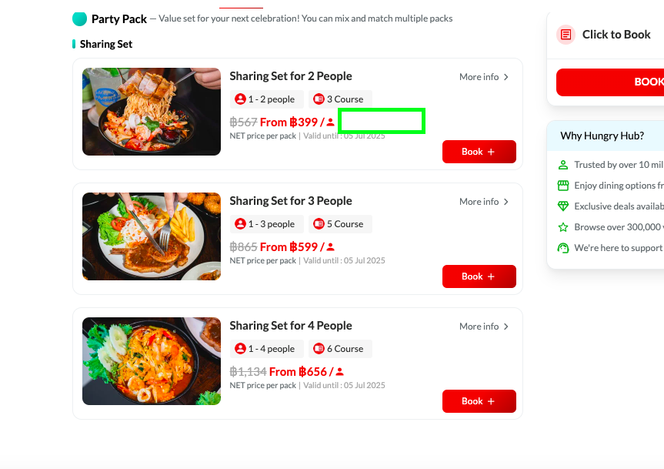Open the Sharing Set for 4 People photo

point(152,361)
